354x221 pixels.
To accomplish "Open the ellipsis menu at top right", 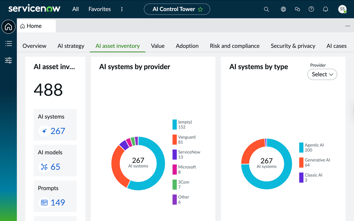I will 347,25.
